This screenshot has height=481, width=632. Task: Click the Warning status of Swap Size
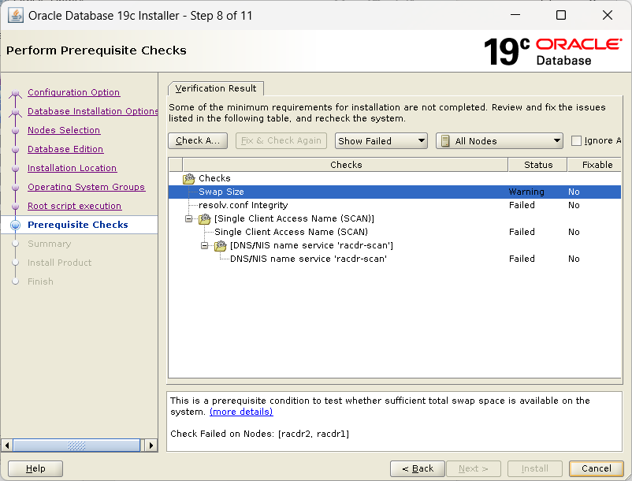526,192
